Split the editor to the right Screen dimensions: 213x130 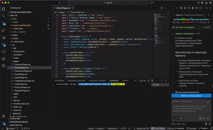pos(162,8)
